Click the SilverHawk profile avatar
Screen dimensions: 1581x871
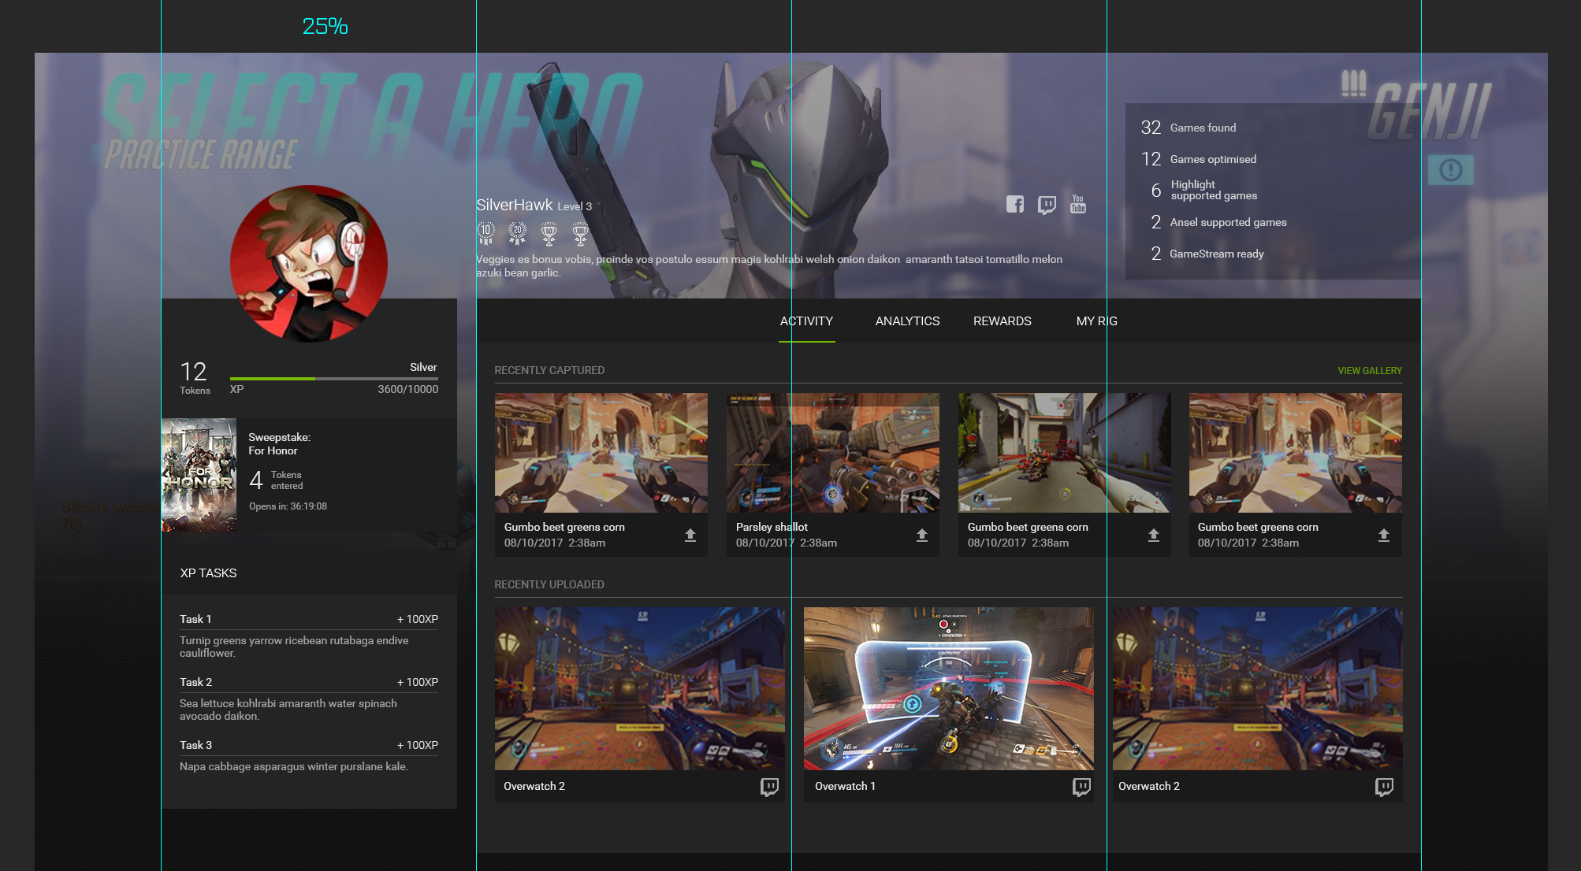click(x=309, y=264)
